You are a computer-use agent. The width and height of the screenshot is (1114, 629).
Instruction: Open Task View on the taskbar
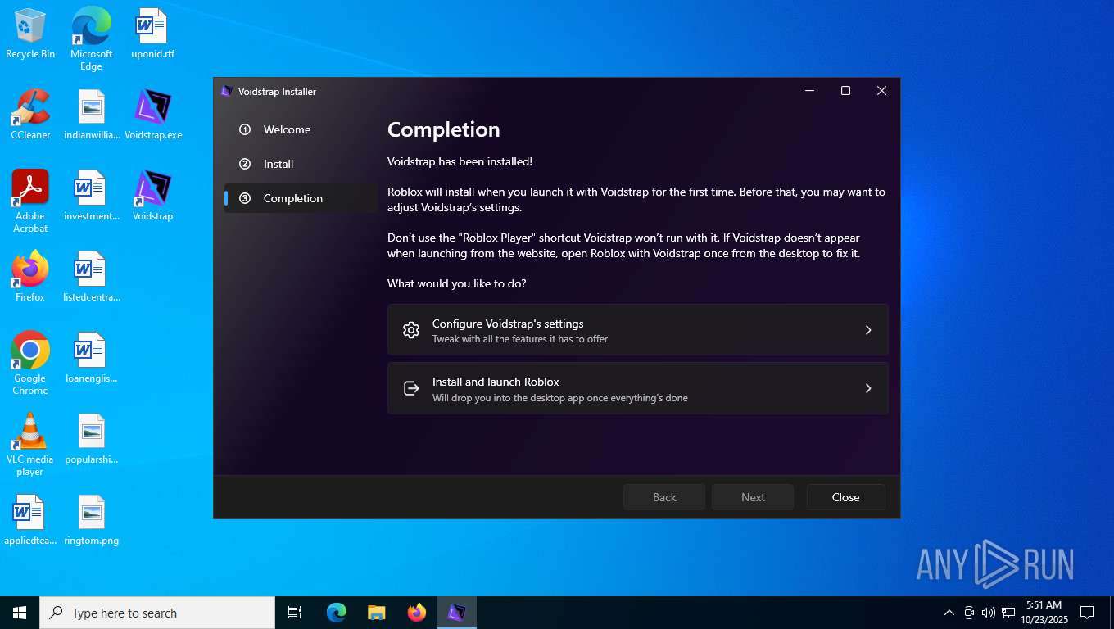tap(295, 613)
